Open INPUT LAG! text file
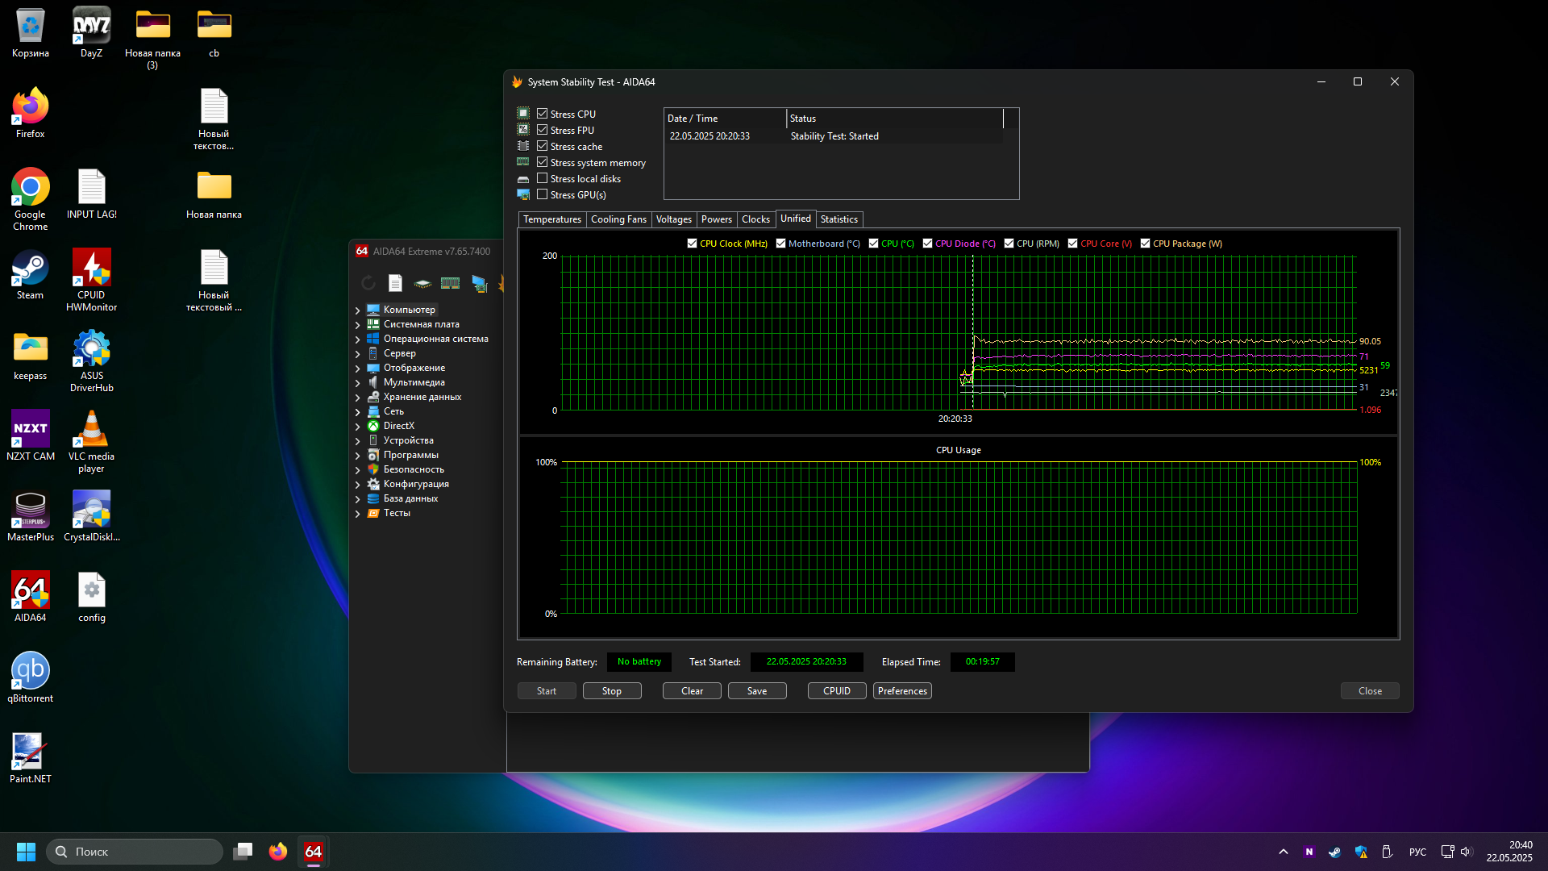This screenshot has height=871, width=1548. point(91,194)
